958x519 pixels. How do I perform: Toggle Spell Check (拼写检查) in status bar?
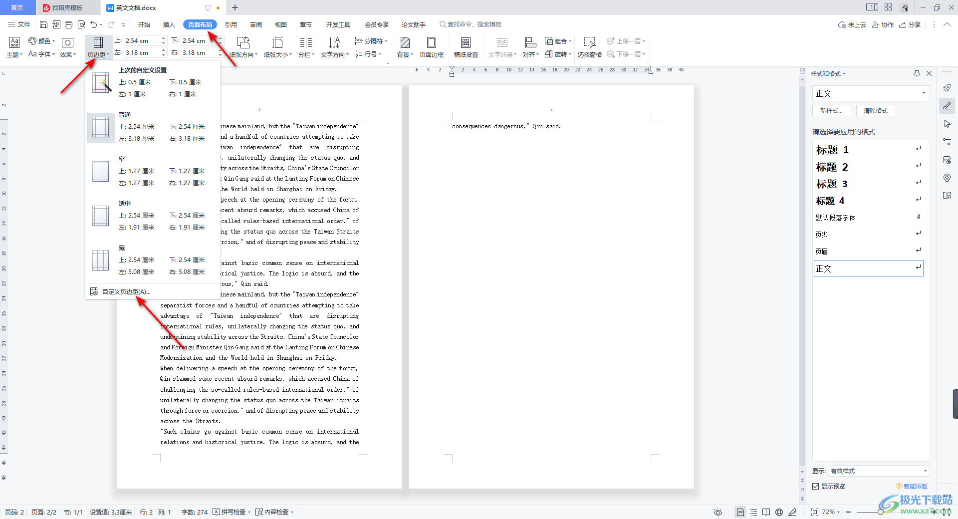(x=232, y=512)
